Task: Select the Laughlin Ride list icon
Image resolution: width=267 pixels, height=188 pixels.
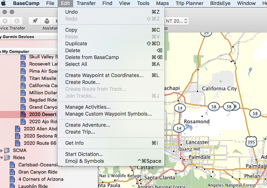Action: 12,186
